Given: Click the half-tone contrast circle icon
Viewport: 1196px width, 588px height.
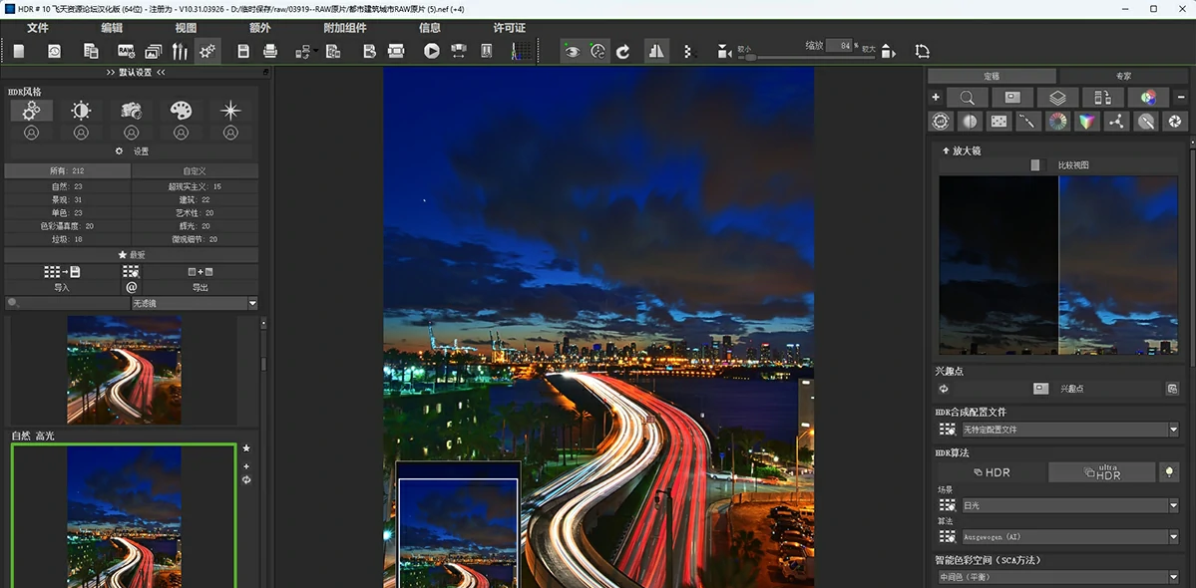Looking at the screenshot, I should click(969, 122).
